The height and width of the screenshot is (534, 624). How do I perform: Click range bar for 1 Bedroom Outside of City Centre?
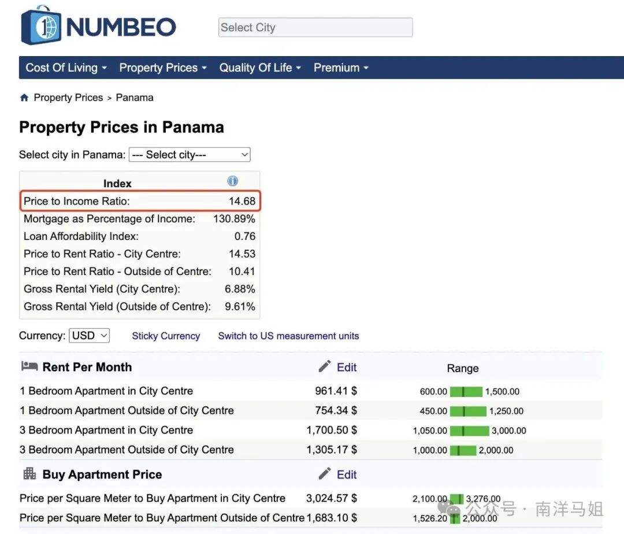(x=468, y=411)
